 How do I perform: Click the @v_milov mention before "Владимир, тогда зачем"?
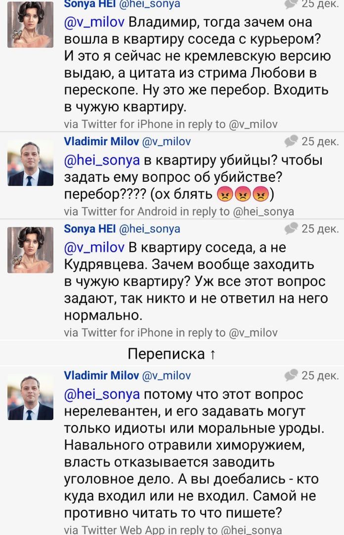(95, 23)
